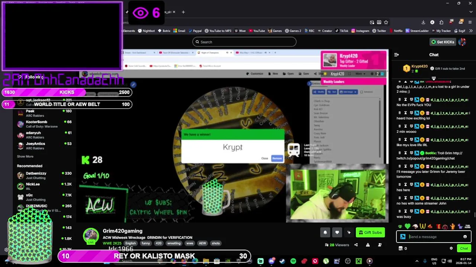
Task: Select the funny stream tag
Action: [146, 243]
